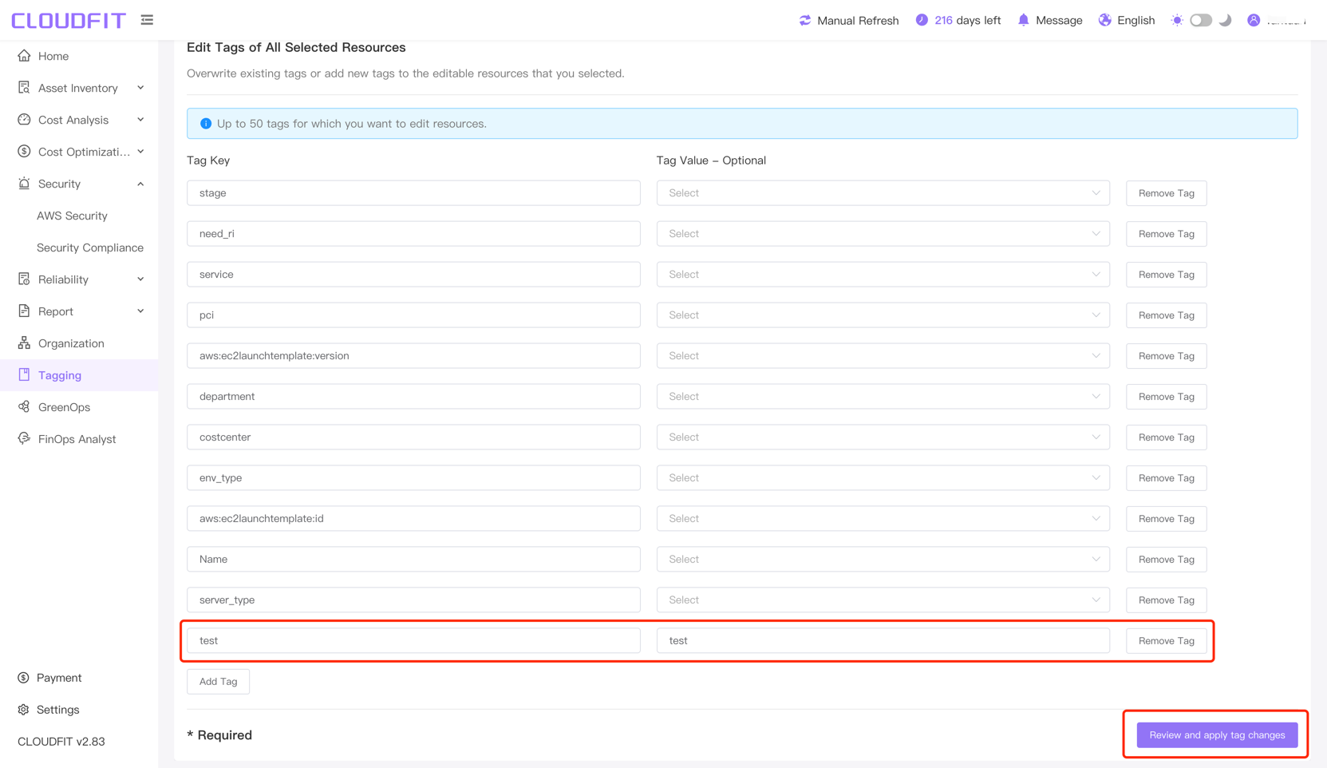
Task: Click the test tag value input field
Action: pos(883,641)
